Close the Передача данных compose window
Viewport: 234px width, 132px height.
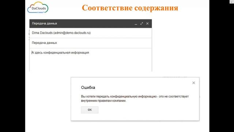click(147, 23)
